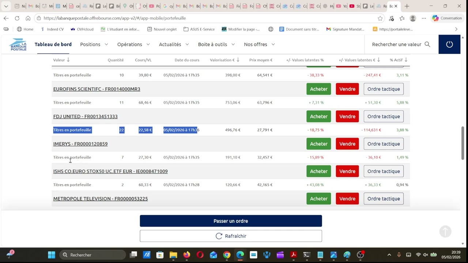Click the site information icon in address bar
The width and height of the screenshot is (468, 263).
click(39, 18)
